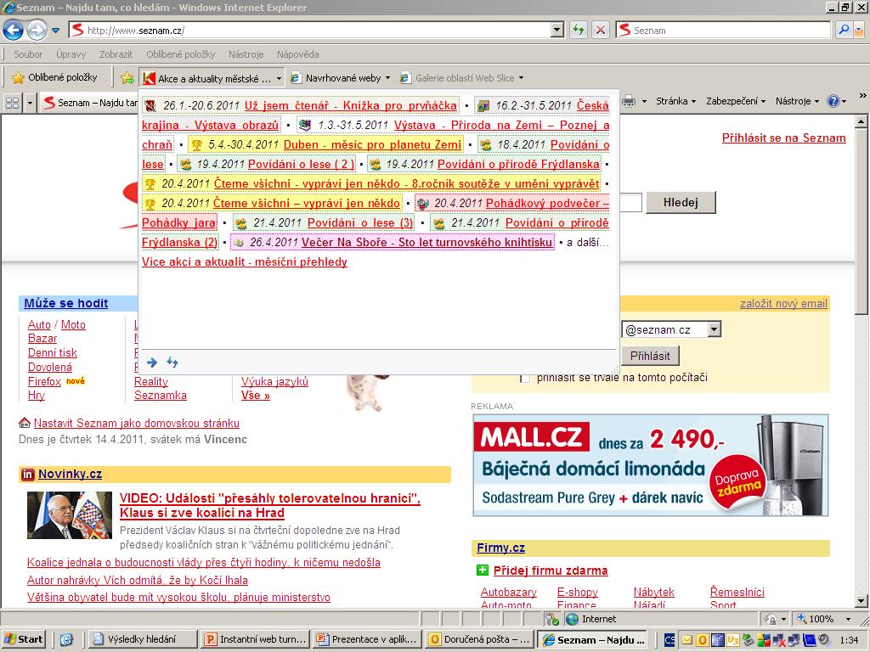Click the envelope icon in the system tray
Image resolution: width=870 pixels, height=652 pixels.
coord(686,640)
